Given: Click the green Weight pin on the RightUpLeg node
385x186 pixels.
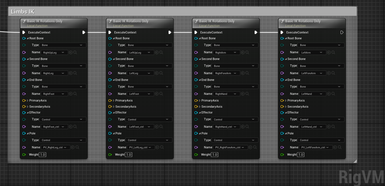Looking at the screenshot, I should pyautogui.click(x=24, y=154).
